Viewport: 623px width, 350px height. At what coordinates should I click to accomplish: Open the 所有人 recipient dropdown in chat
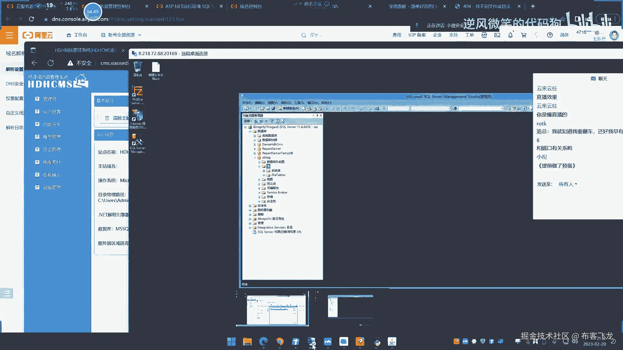tap(568, 184)
